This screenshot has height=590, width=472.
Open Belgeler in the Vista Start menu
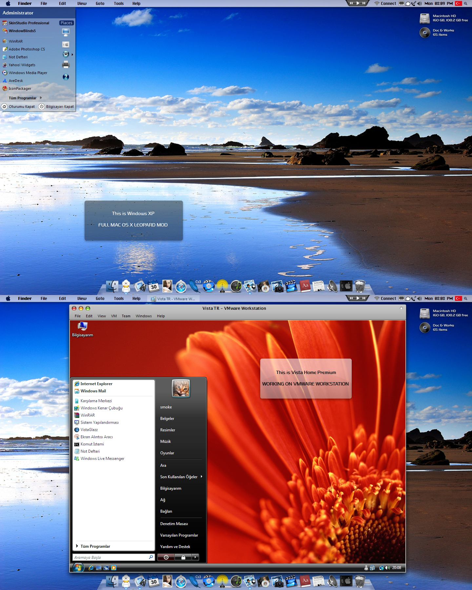(x=167, y=418)
